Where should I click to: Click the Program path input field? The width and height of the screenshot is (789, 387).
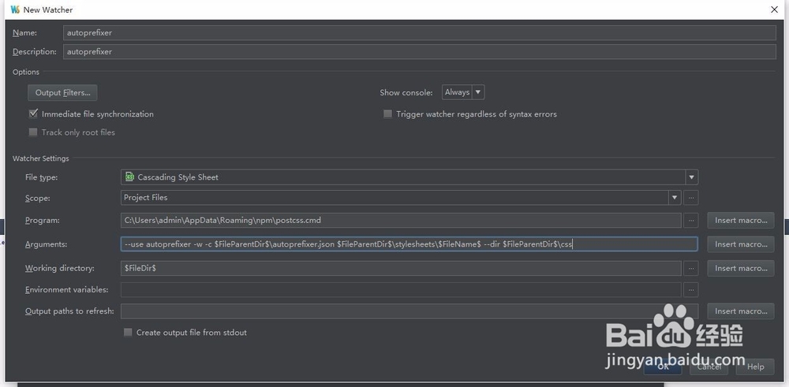tap(401, 220)
